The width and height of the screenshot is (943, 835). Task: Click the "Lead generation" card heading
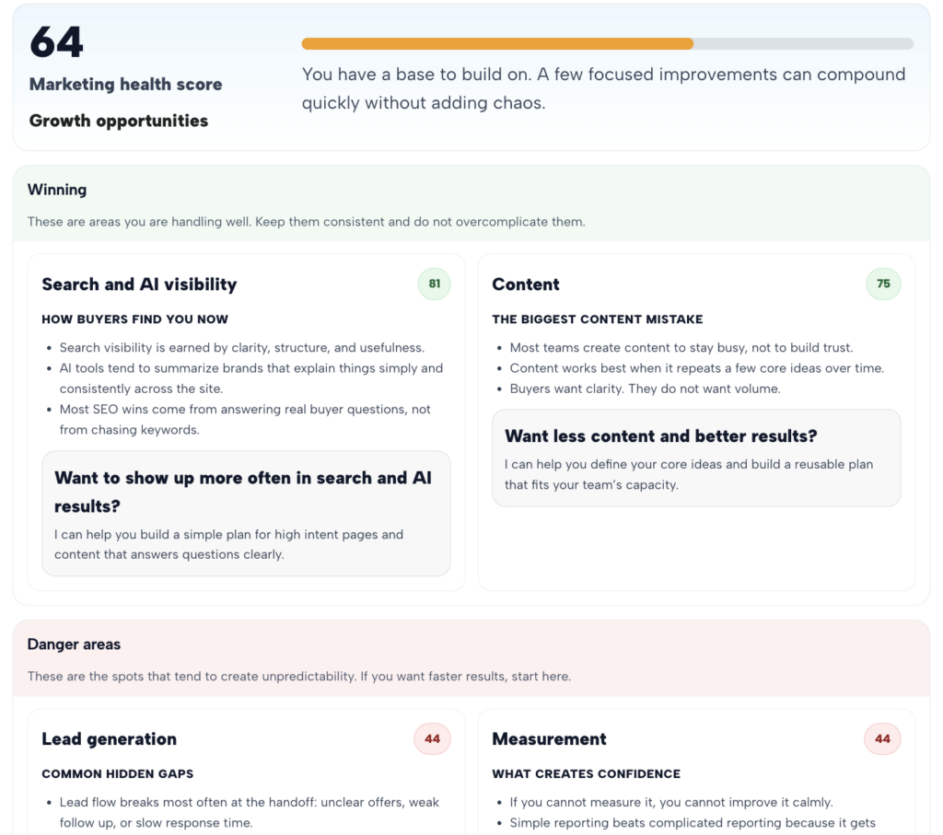click(109, 739)
